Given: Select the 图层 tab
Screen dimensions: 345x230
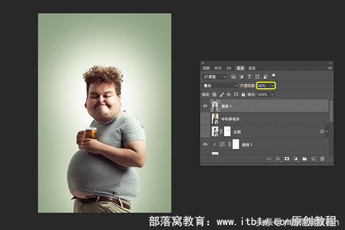Looking at the screenshot, I should click(x=240, y=68).
